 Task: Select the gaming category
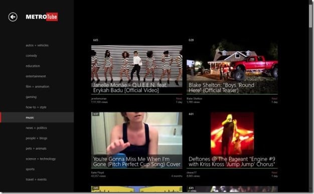31,97
